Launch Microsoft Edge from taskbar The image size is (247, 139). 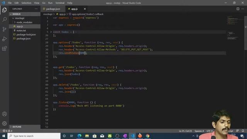click(x=80, y=136)
